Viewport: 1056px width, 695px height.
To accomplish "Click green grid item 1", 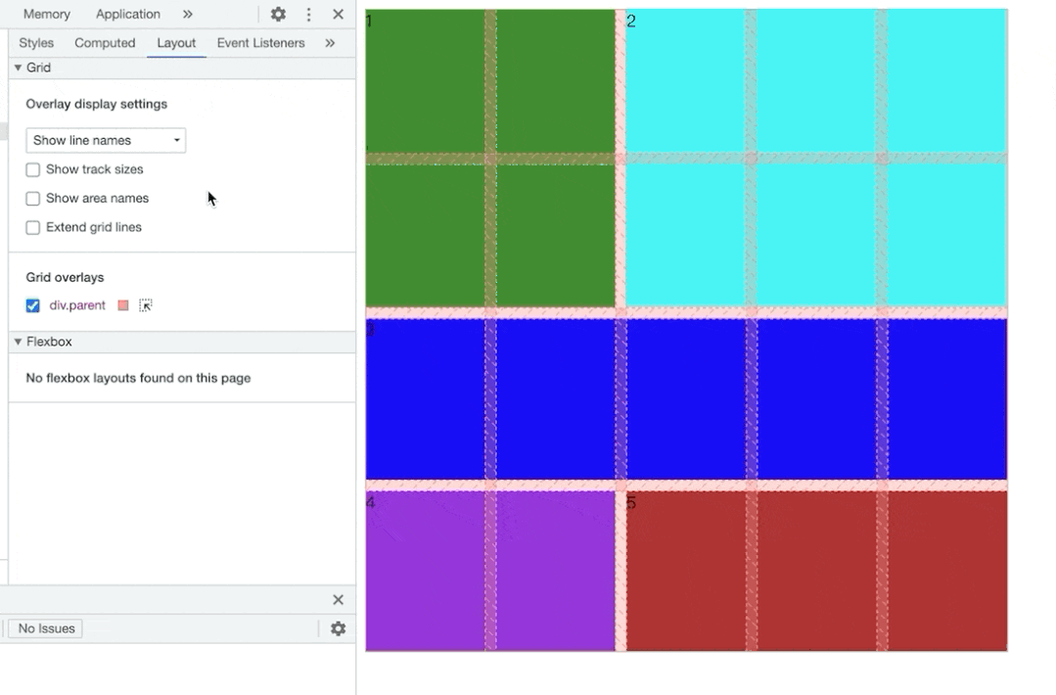I will pos(490,159).
